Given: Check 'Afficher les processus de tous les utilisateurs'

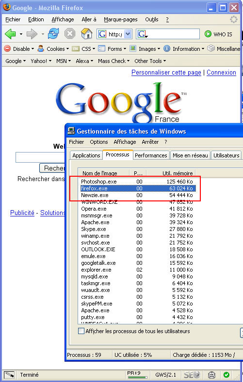Looking at the screenshot, I should point(81,331).
